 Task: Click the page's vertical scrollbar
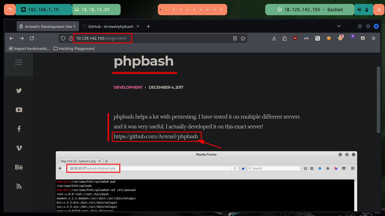pyautogui.click(x=379, y=100)
